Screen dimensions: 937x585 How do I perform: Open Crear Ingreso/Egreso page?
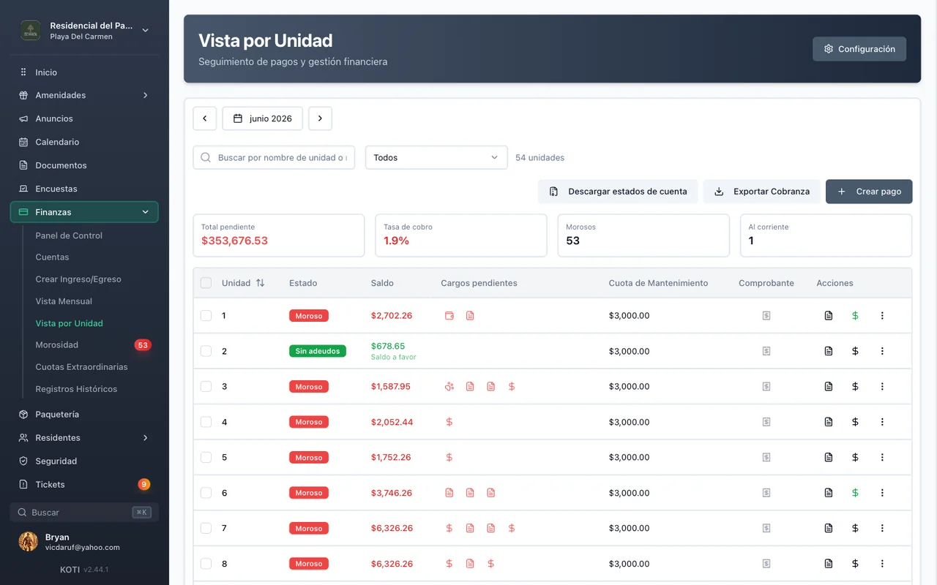click(x=78, y=279)
